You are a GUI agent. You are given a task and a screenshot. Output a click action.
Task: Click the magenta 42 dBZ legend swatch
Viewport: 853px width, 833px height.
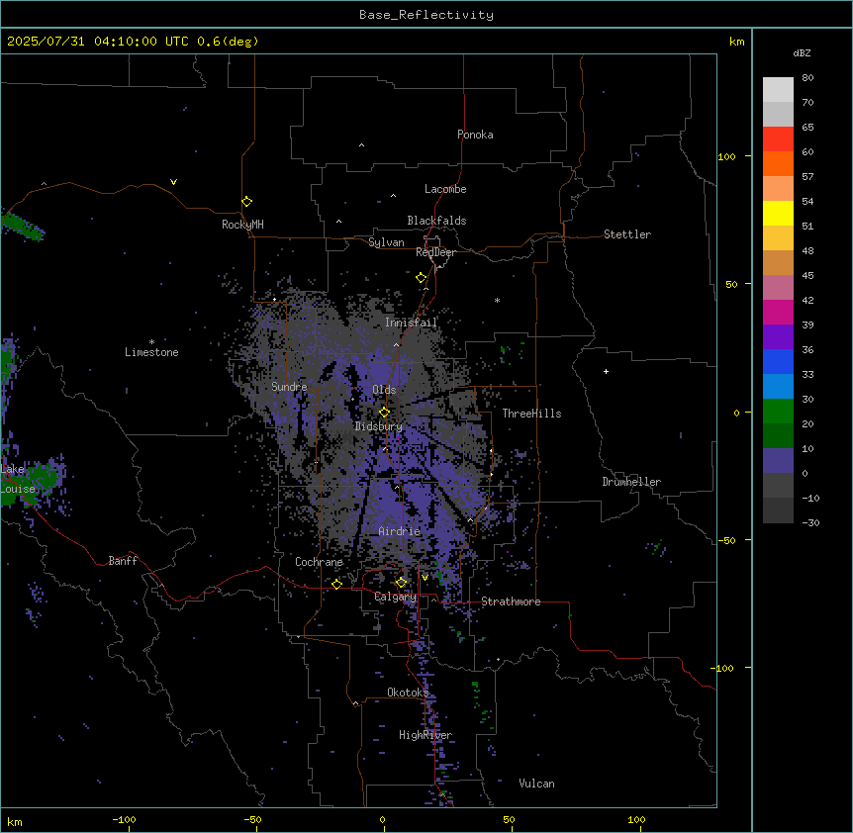pyautogui.click(x=778, y=312)
